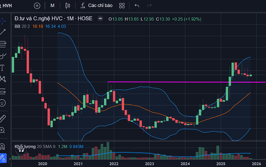Viewport: 266px width, 167px height.
Task: Select the brush drawing tool
Action: point(3,56)
